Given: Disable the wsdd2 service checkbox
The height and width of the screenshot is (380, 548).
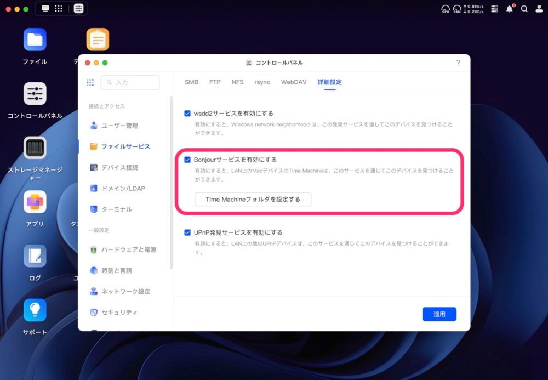Looking at the screenshot, I should click(187, 113).
